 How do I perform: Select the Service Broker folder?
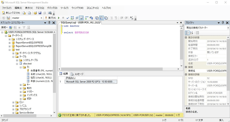(27, 113)
